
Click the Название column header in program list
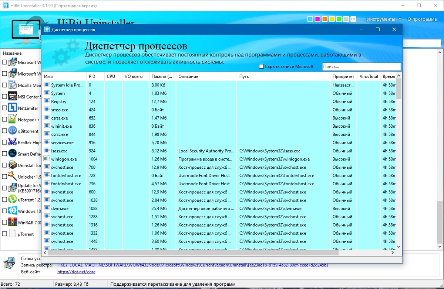(x=12, y=53)
